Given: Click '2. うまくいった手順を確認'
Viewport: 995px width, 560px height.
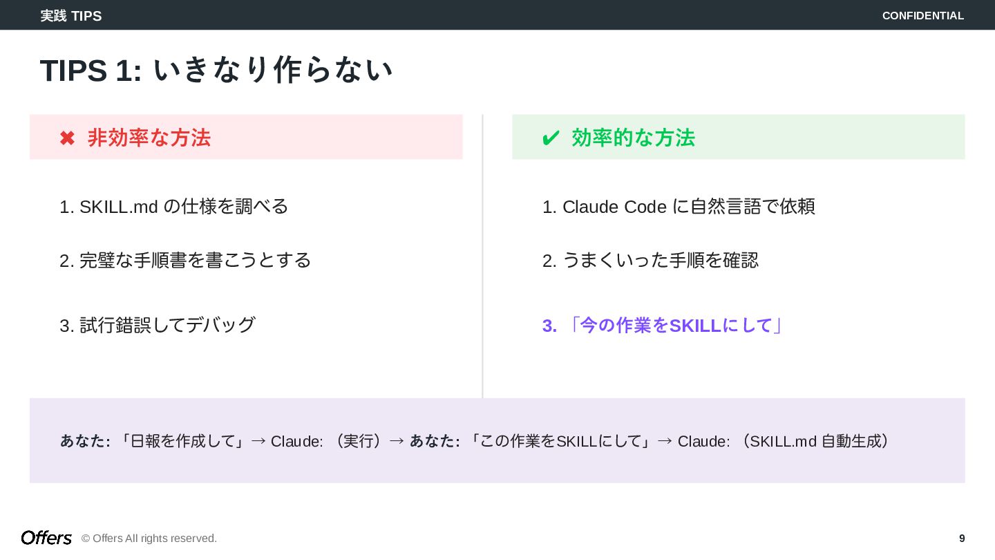Looking at the screenshot, I should point(650,261).
